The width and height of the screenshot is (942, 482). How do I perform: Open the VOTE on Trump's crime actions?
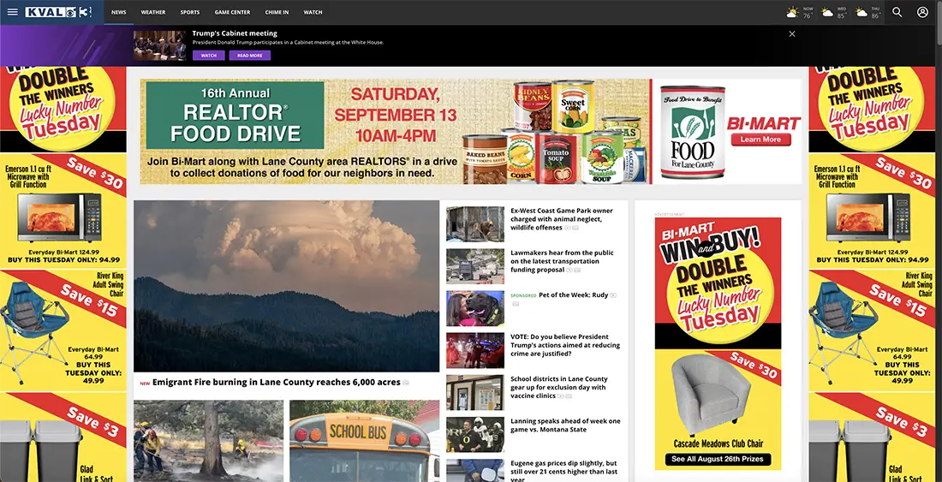pos(565,345)
